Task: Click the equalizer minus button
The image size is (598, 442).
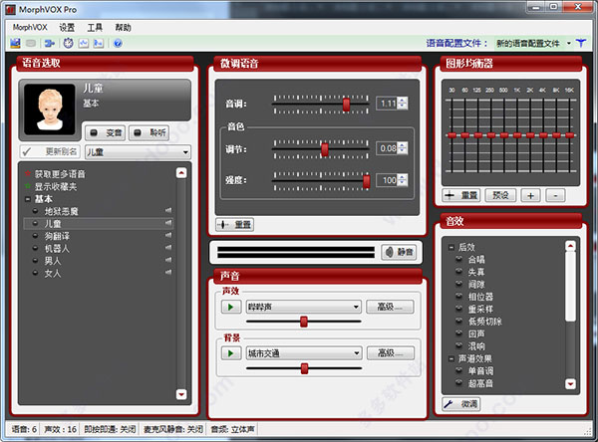Action: [555, 195]
